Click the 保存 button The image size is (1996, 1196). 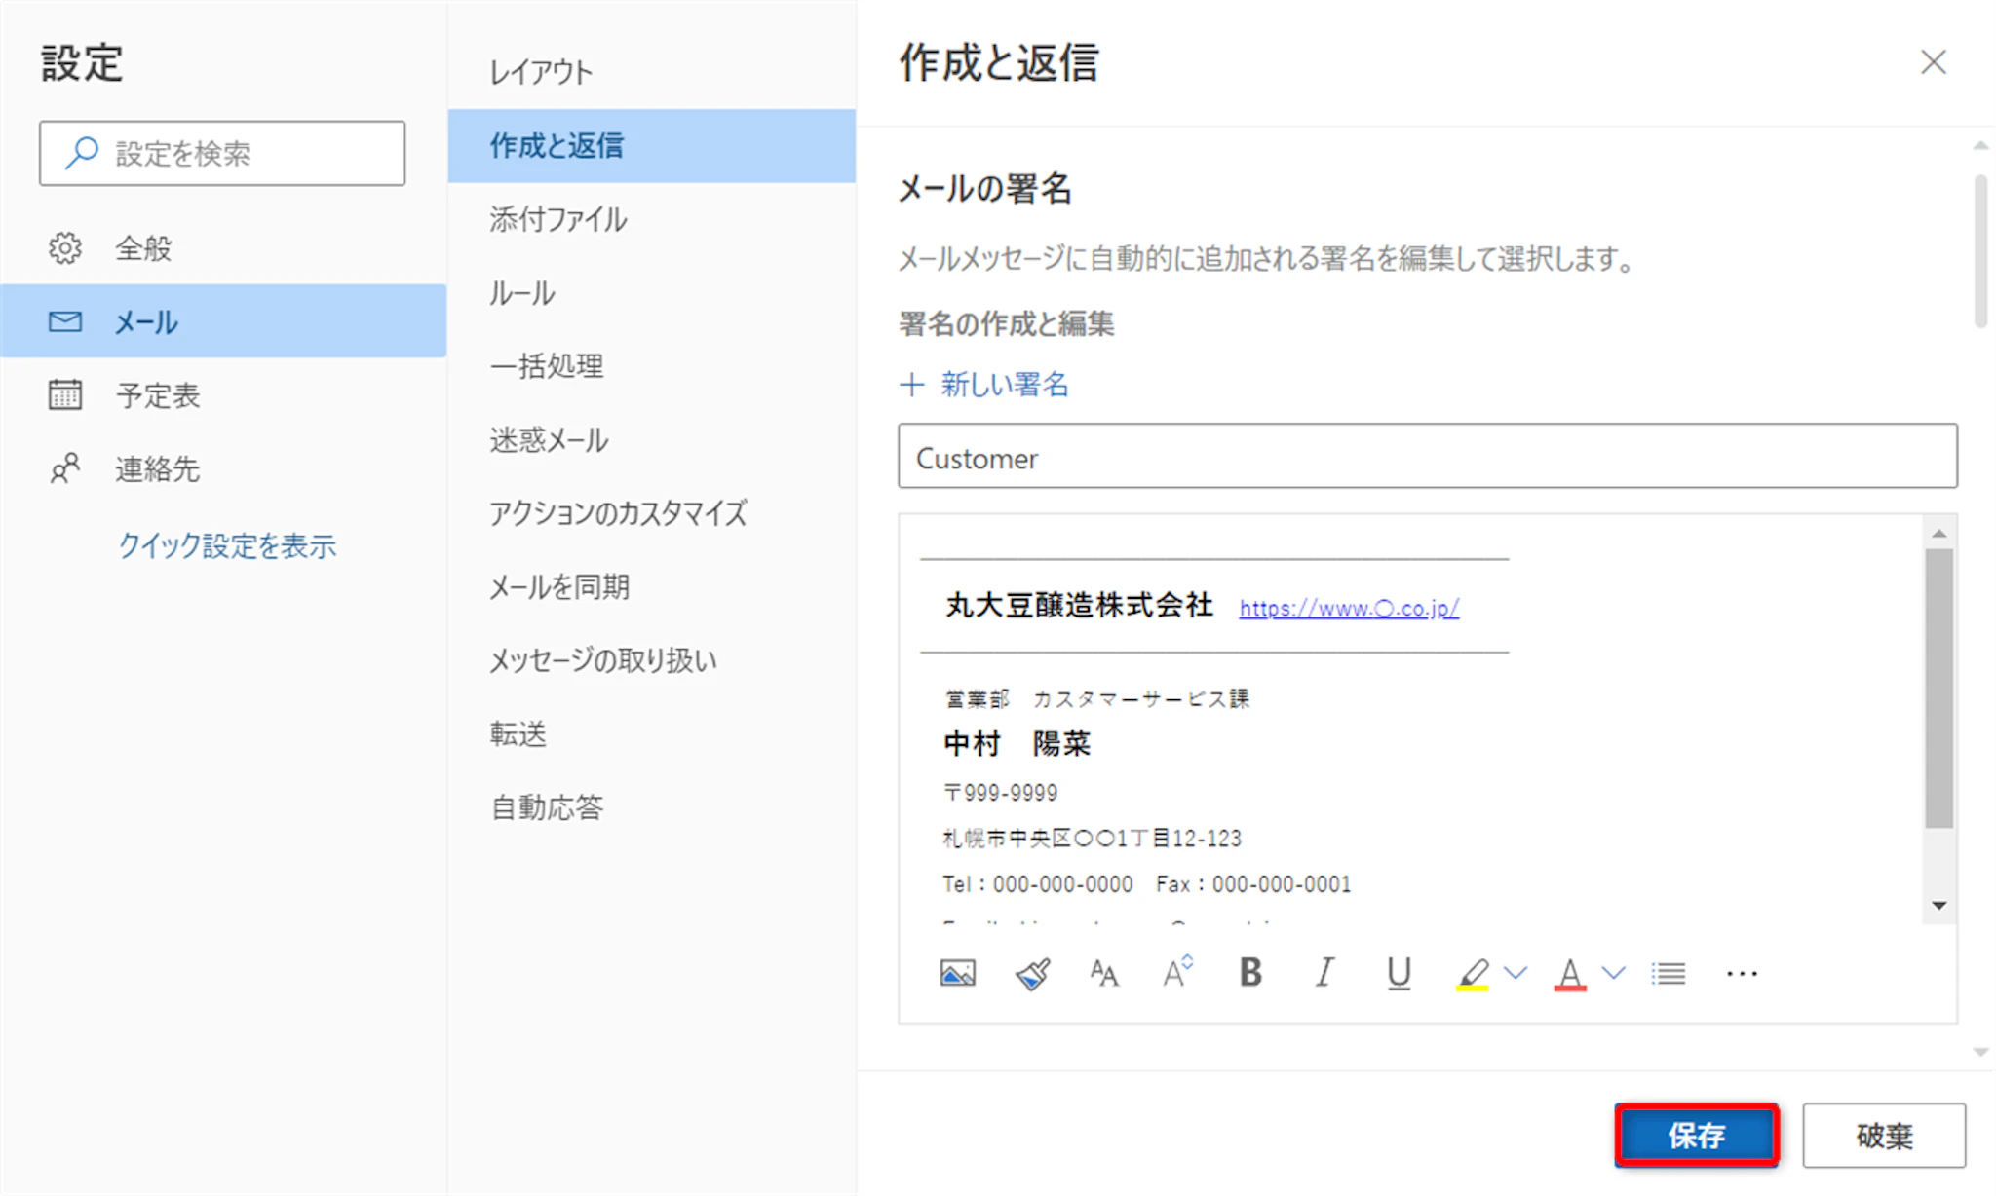click(1696, 1135)
